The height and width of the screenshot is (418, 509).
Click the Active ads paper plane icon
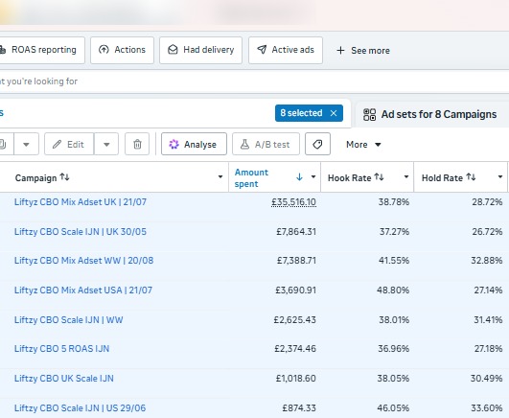262,49
